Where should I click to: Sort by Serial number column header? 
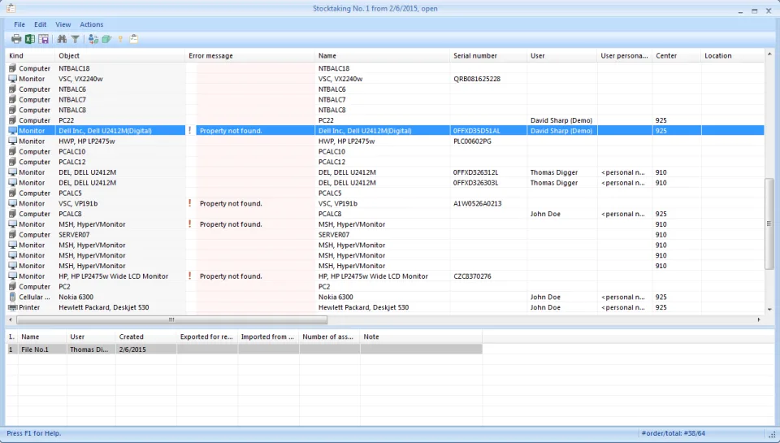[x=488, y=56]
